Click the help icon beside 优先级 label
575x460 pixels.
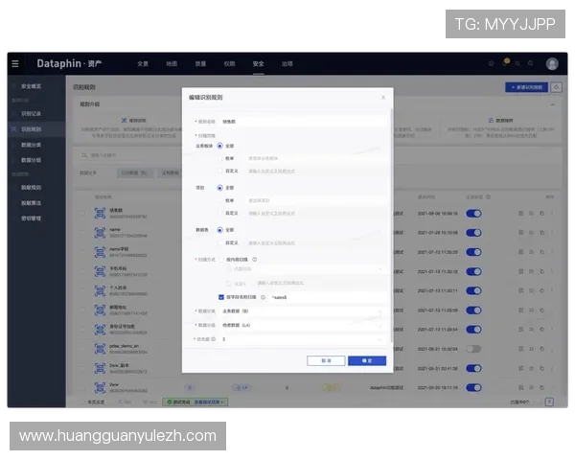coord(212,338)
